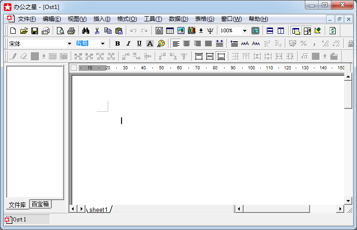
Task: Apply shaded text with the boxed A icon
Action: 150,44
